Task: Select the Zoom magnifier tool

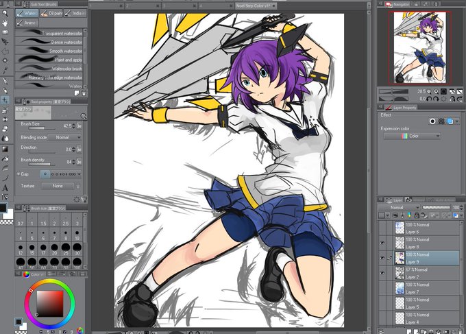Action: click(5, 13)
